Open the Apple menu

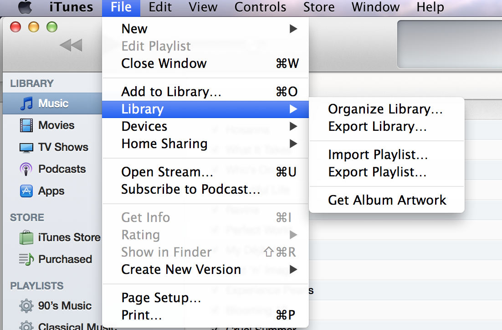click(x=25, y=7)
